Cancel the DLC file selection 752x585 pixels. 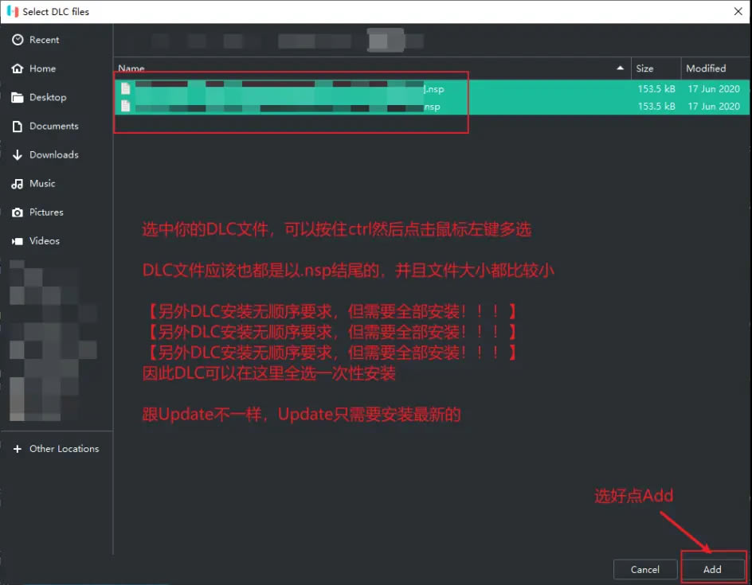(x=644, y=570)
